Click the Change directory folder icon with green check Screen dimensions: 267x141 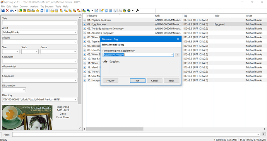pyautogui.click(x=20, y=10)
